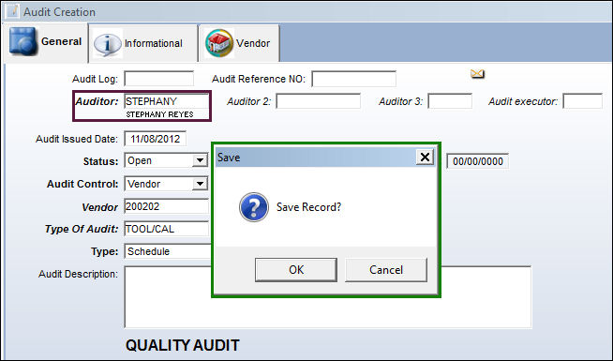Viewport: 613px width, 361px height.
Task: Click the Type Of Audit: label
Action: point(82,229)
